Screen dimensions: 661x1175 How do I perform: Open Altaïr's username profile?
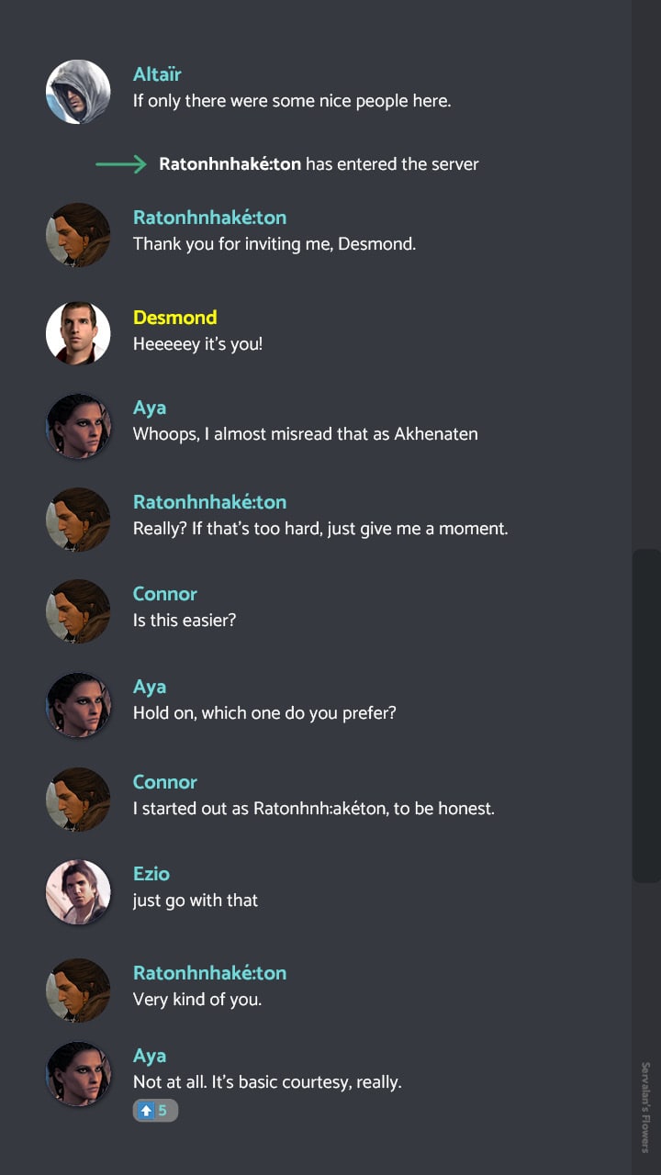click(x=157, y=74)
